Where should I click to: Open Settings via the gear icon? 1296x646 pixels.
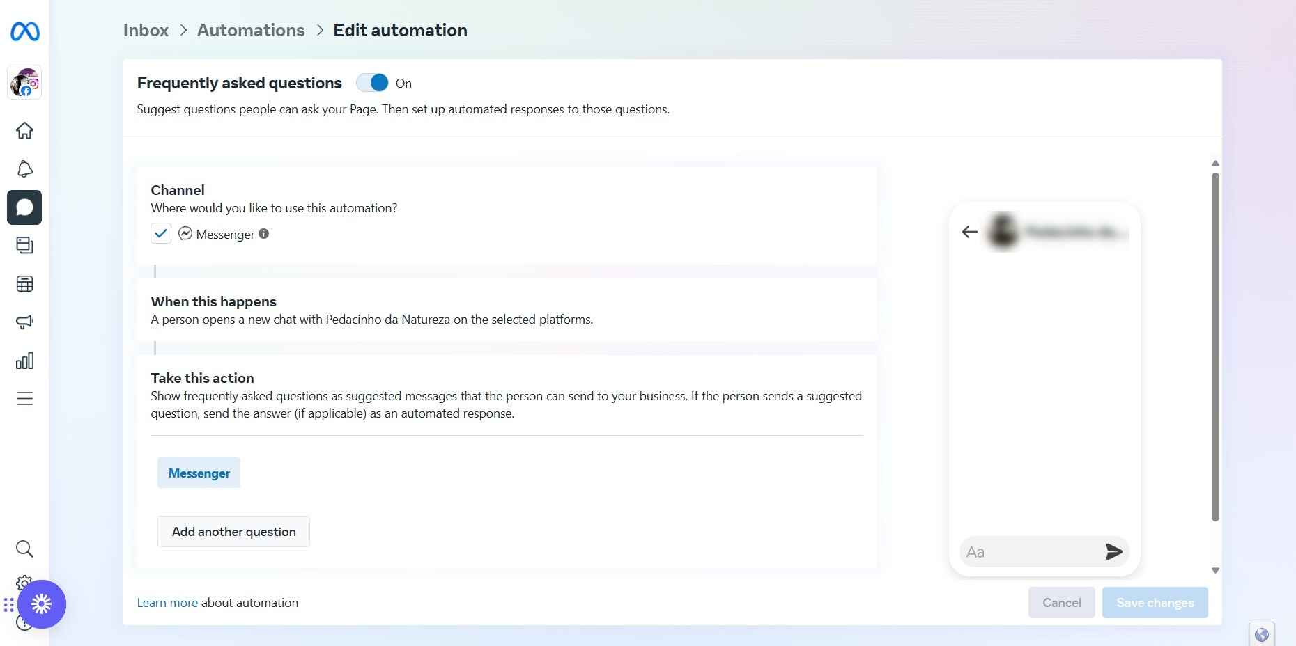point(24,583)
